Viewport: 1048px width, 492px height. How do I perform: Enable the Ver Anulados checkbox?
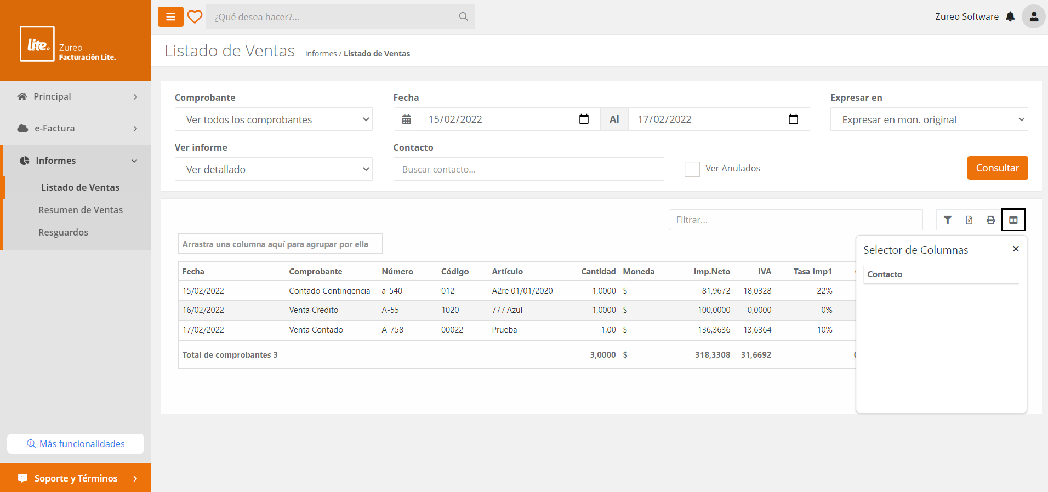pyautogui.click(x=692, y=169)
